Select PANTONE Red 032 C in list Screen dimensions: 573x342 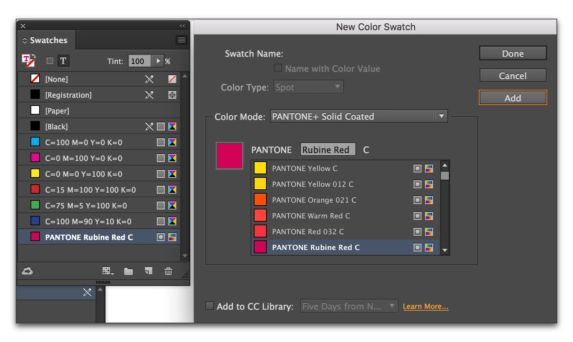click(345, 232)
